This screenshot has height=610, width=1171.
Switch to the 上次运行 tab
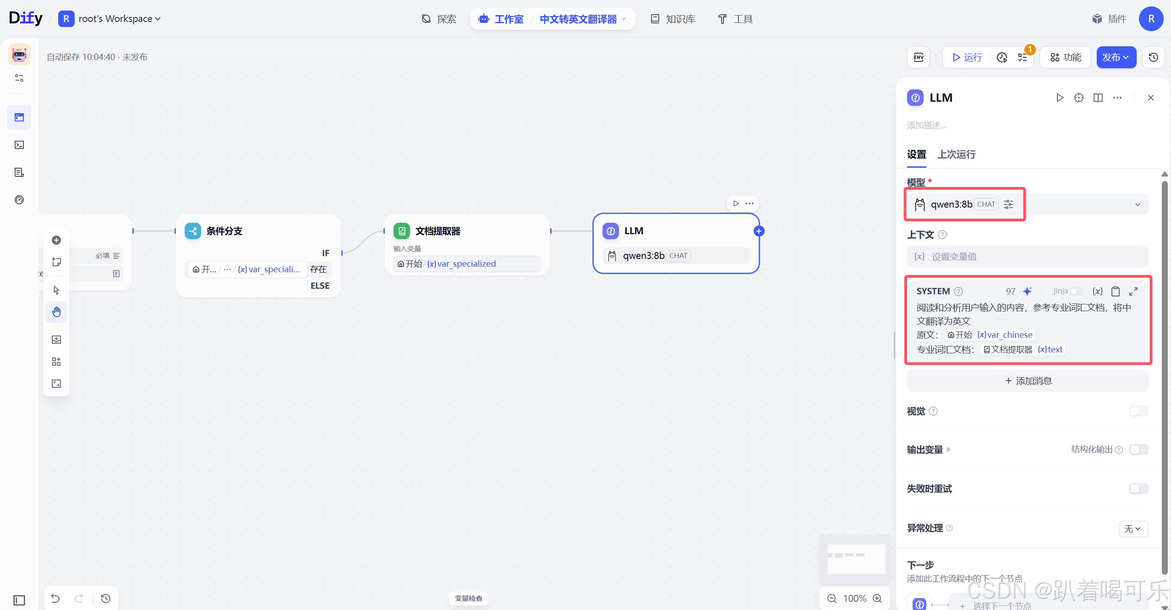pos(956,154)
